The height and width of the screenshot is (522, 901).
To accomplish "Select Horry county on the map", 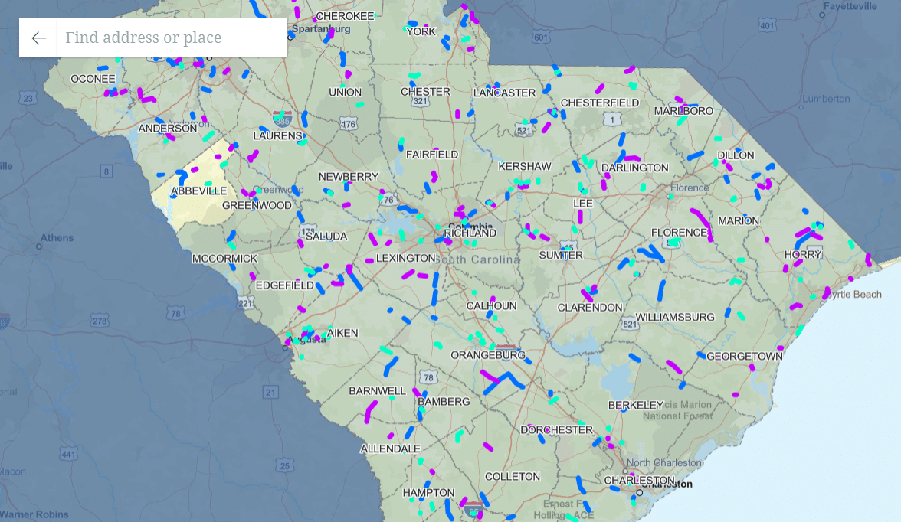I will (x=802, y=254).
